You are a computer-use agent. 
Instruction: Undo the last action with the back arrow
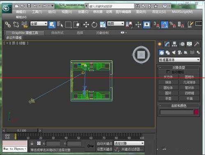click(35, 6)
